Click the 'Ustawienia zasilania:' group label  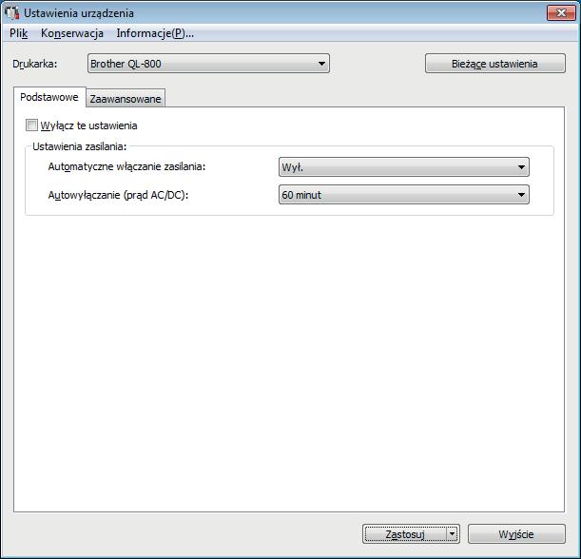click(79, 146)
